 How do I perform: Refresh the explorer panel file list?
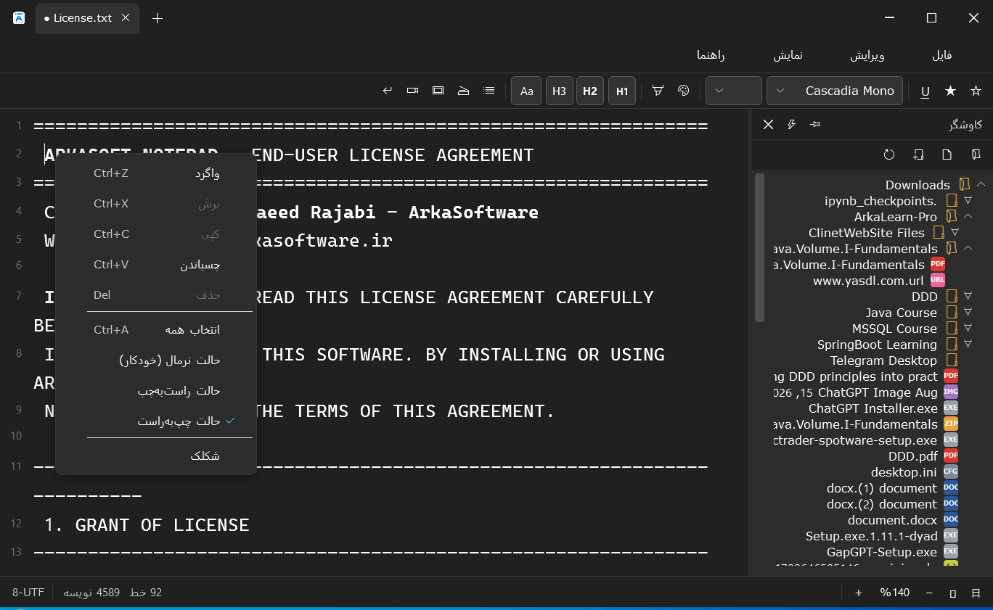click(889, 154)
